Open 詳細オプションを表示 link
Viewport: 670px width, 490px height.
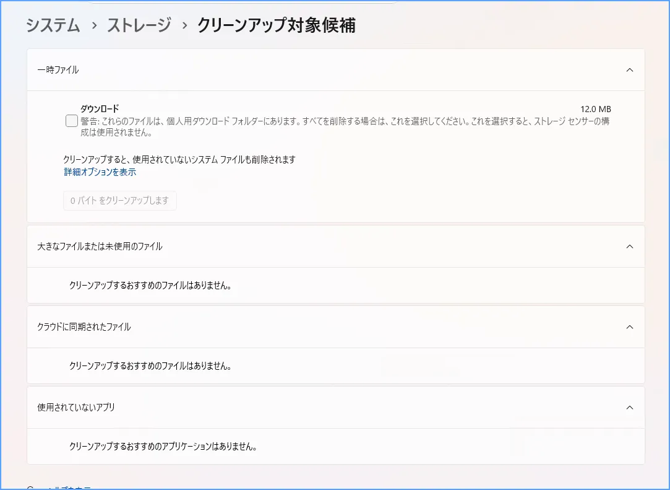(100, 172)
